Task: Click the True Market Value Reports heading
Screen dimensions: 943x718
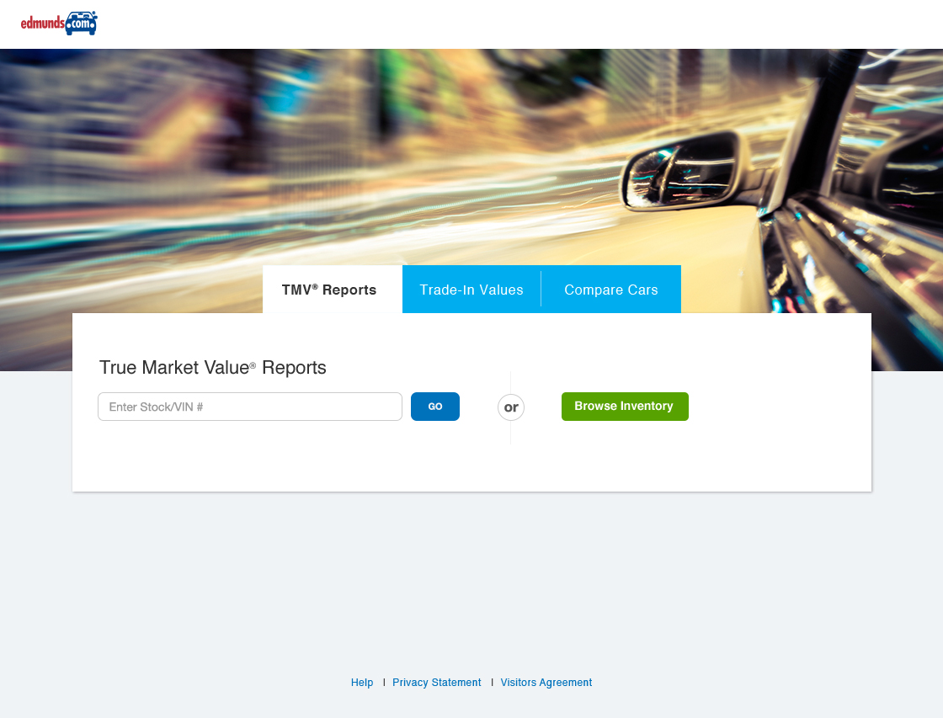Action: [x=213, y=367]
